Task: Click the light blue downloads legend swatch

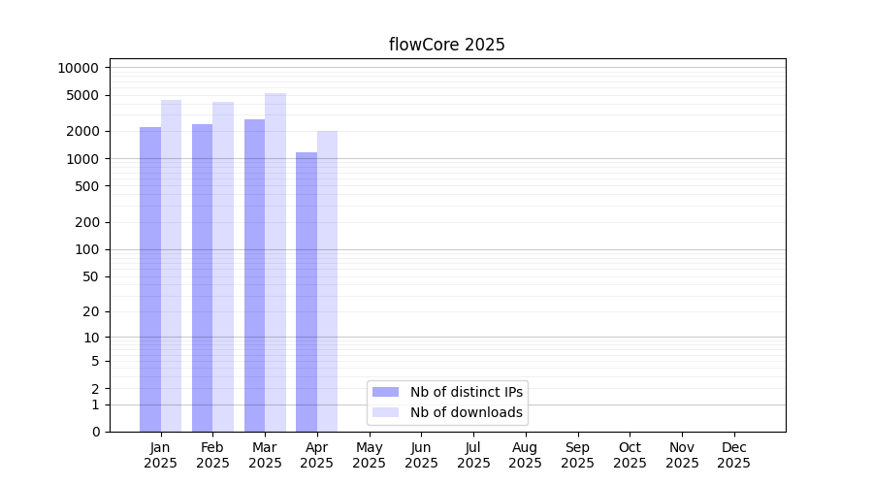Action: point(385,412)
